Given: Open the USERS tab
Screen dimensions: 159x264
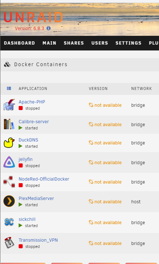Looking at the screenshot, I should [x=100, y=43].
